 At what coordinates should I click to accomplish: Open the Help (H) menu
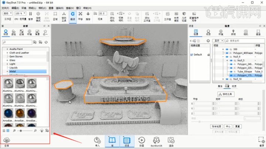tap(87, 8)
